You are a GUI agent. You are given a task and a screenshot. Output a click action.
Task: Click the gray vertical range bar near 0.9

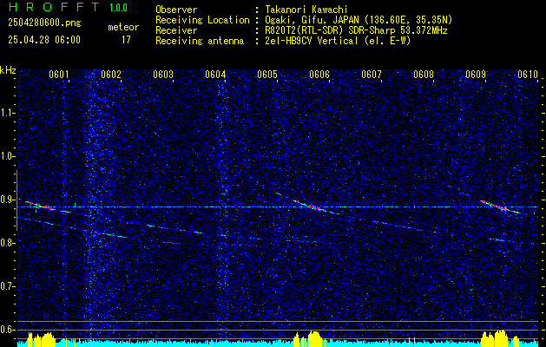point(16,200)
